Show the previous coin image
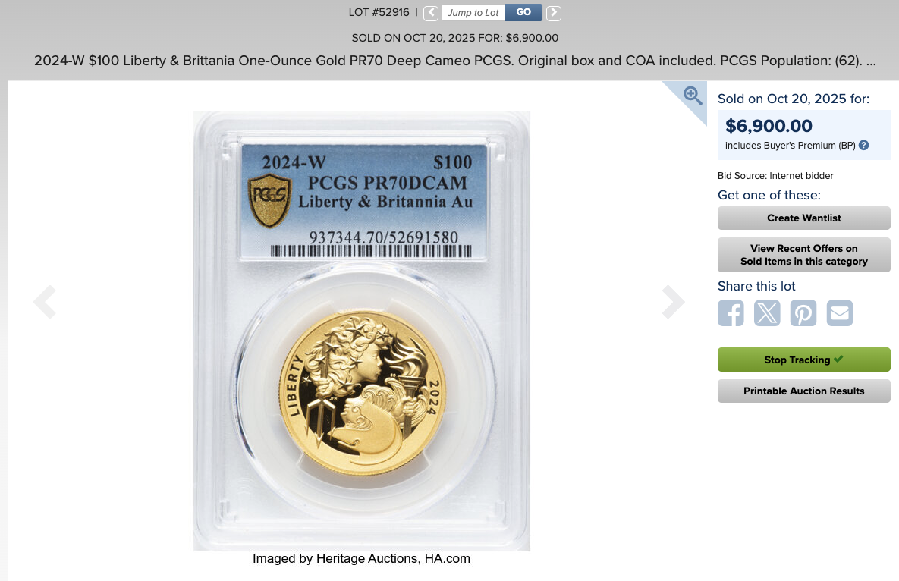The width and height of the screenshot is (899, 581). click(x=45, y=301)
